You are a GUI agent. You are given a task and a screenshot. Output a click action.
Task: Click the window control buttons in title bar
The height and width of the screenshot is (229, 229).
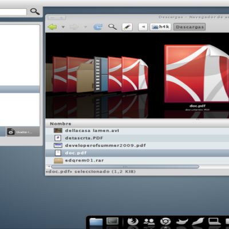pos(57,18)
